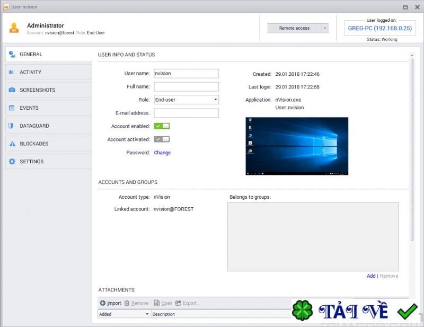Screen dimensions: 424x327
Task: Toggle the Account activated switch
Action: (162, 139)
